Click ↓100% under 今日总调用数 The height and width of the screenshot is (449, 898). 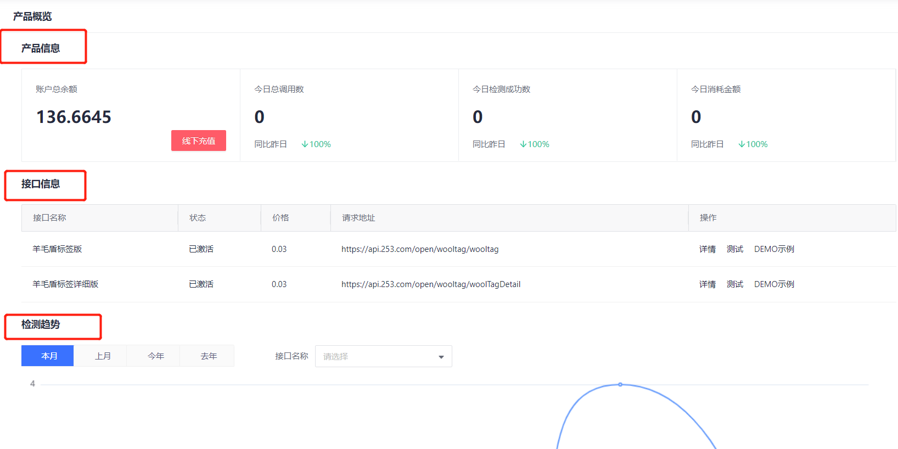click(x=316, y=144)
